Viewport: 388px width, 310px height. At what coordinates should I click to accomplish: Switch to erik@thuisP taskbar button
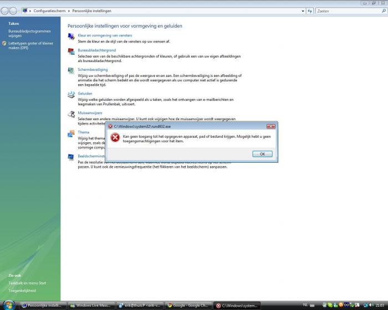click(x=140, y=306)
